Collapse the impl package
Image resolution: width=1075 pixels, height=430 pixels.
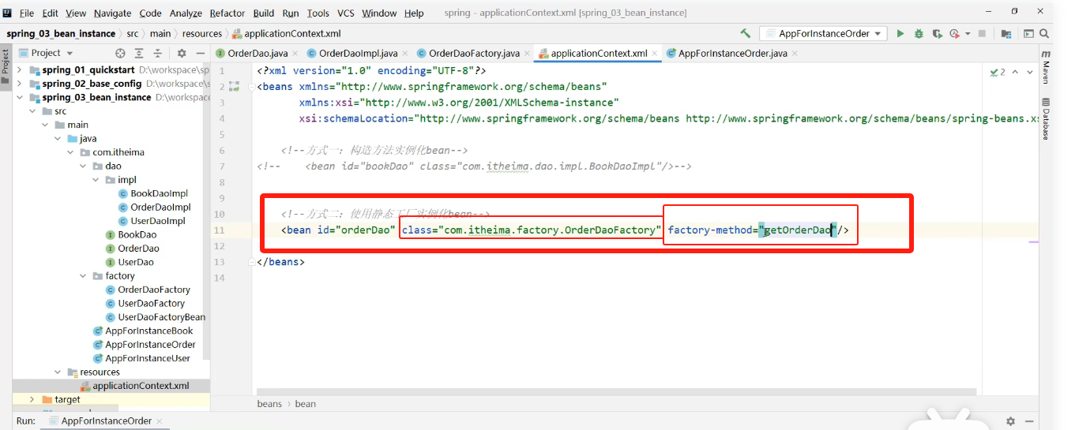click(97, 180)
